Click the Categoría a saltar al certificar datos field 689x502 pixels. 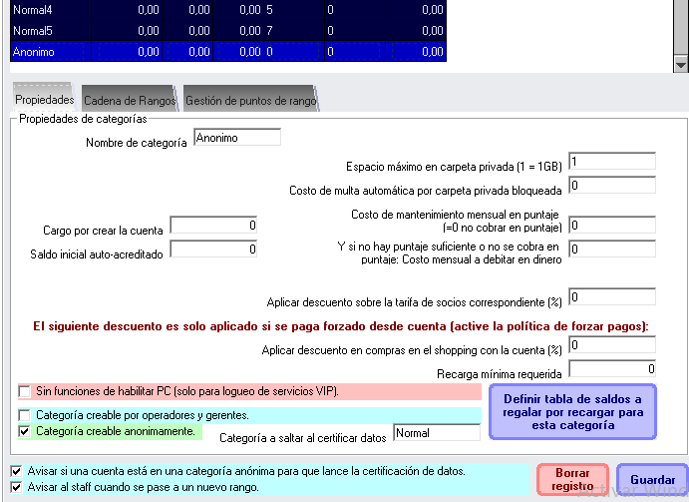click(x=437, y=433)
